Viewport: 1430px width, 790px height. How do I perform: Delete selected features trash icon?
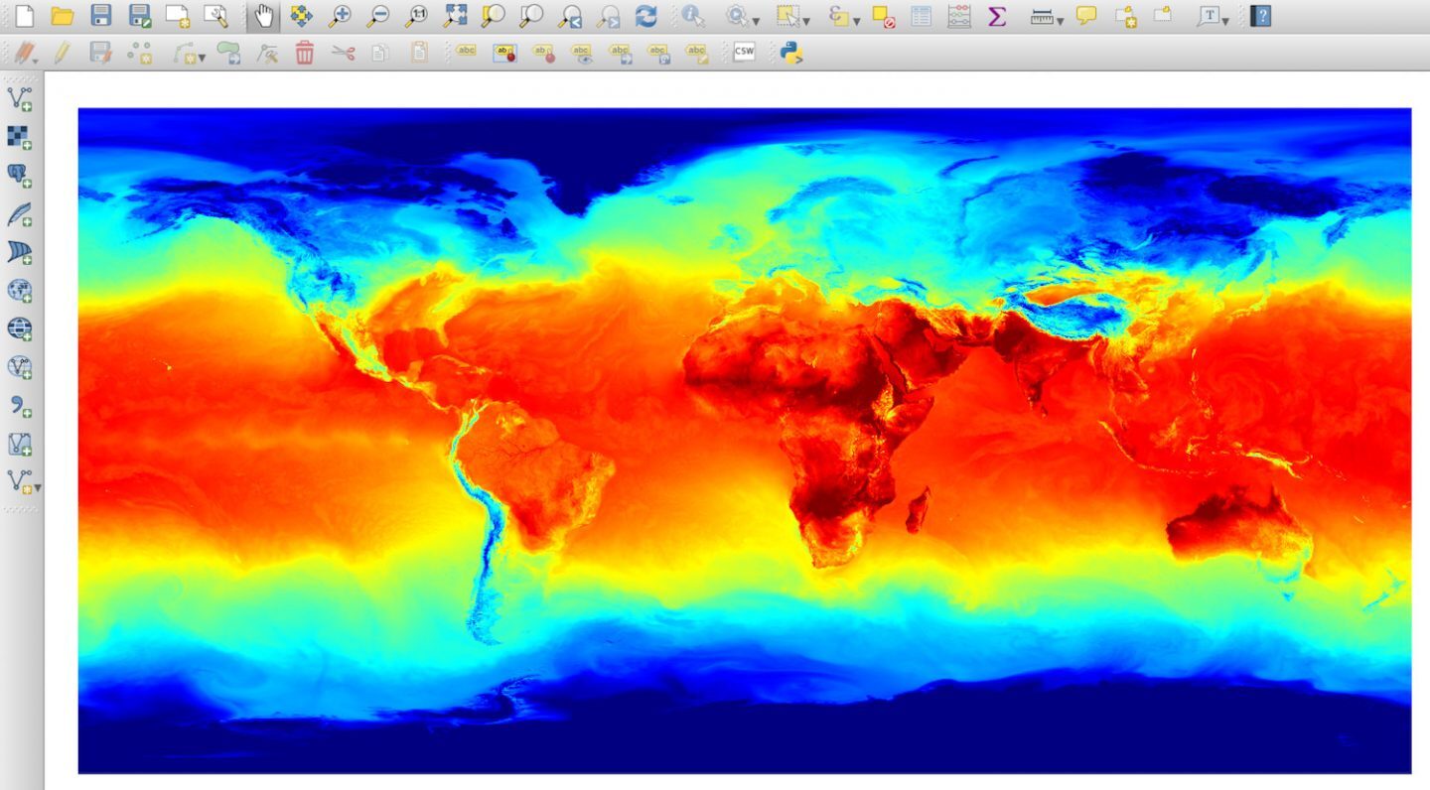[x=305, y=53]
